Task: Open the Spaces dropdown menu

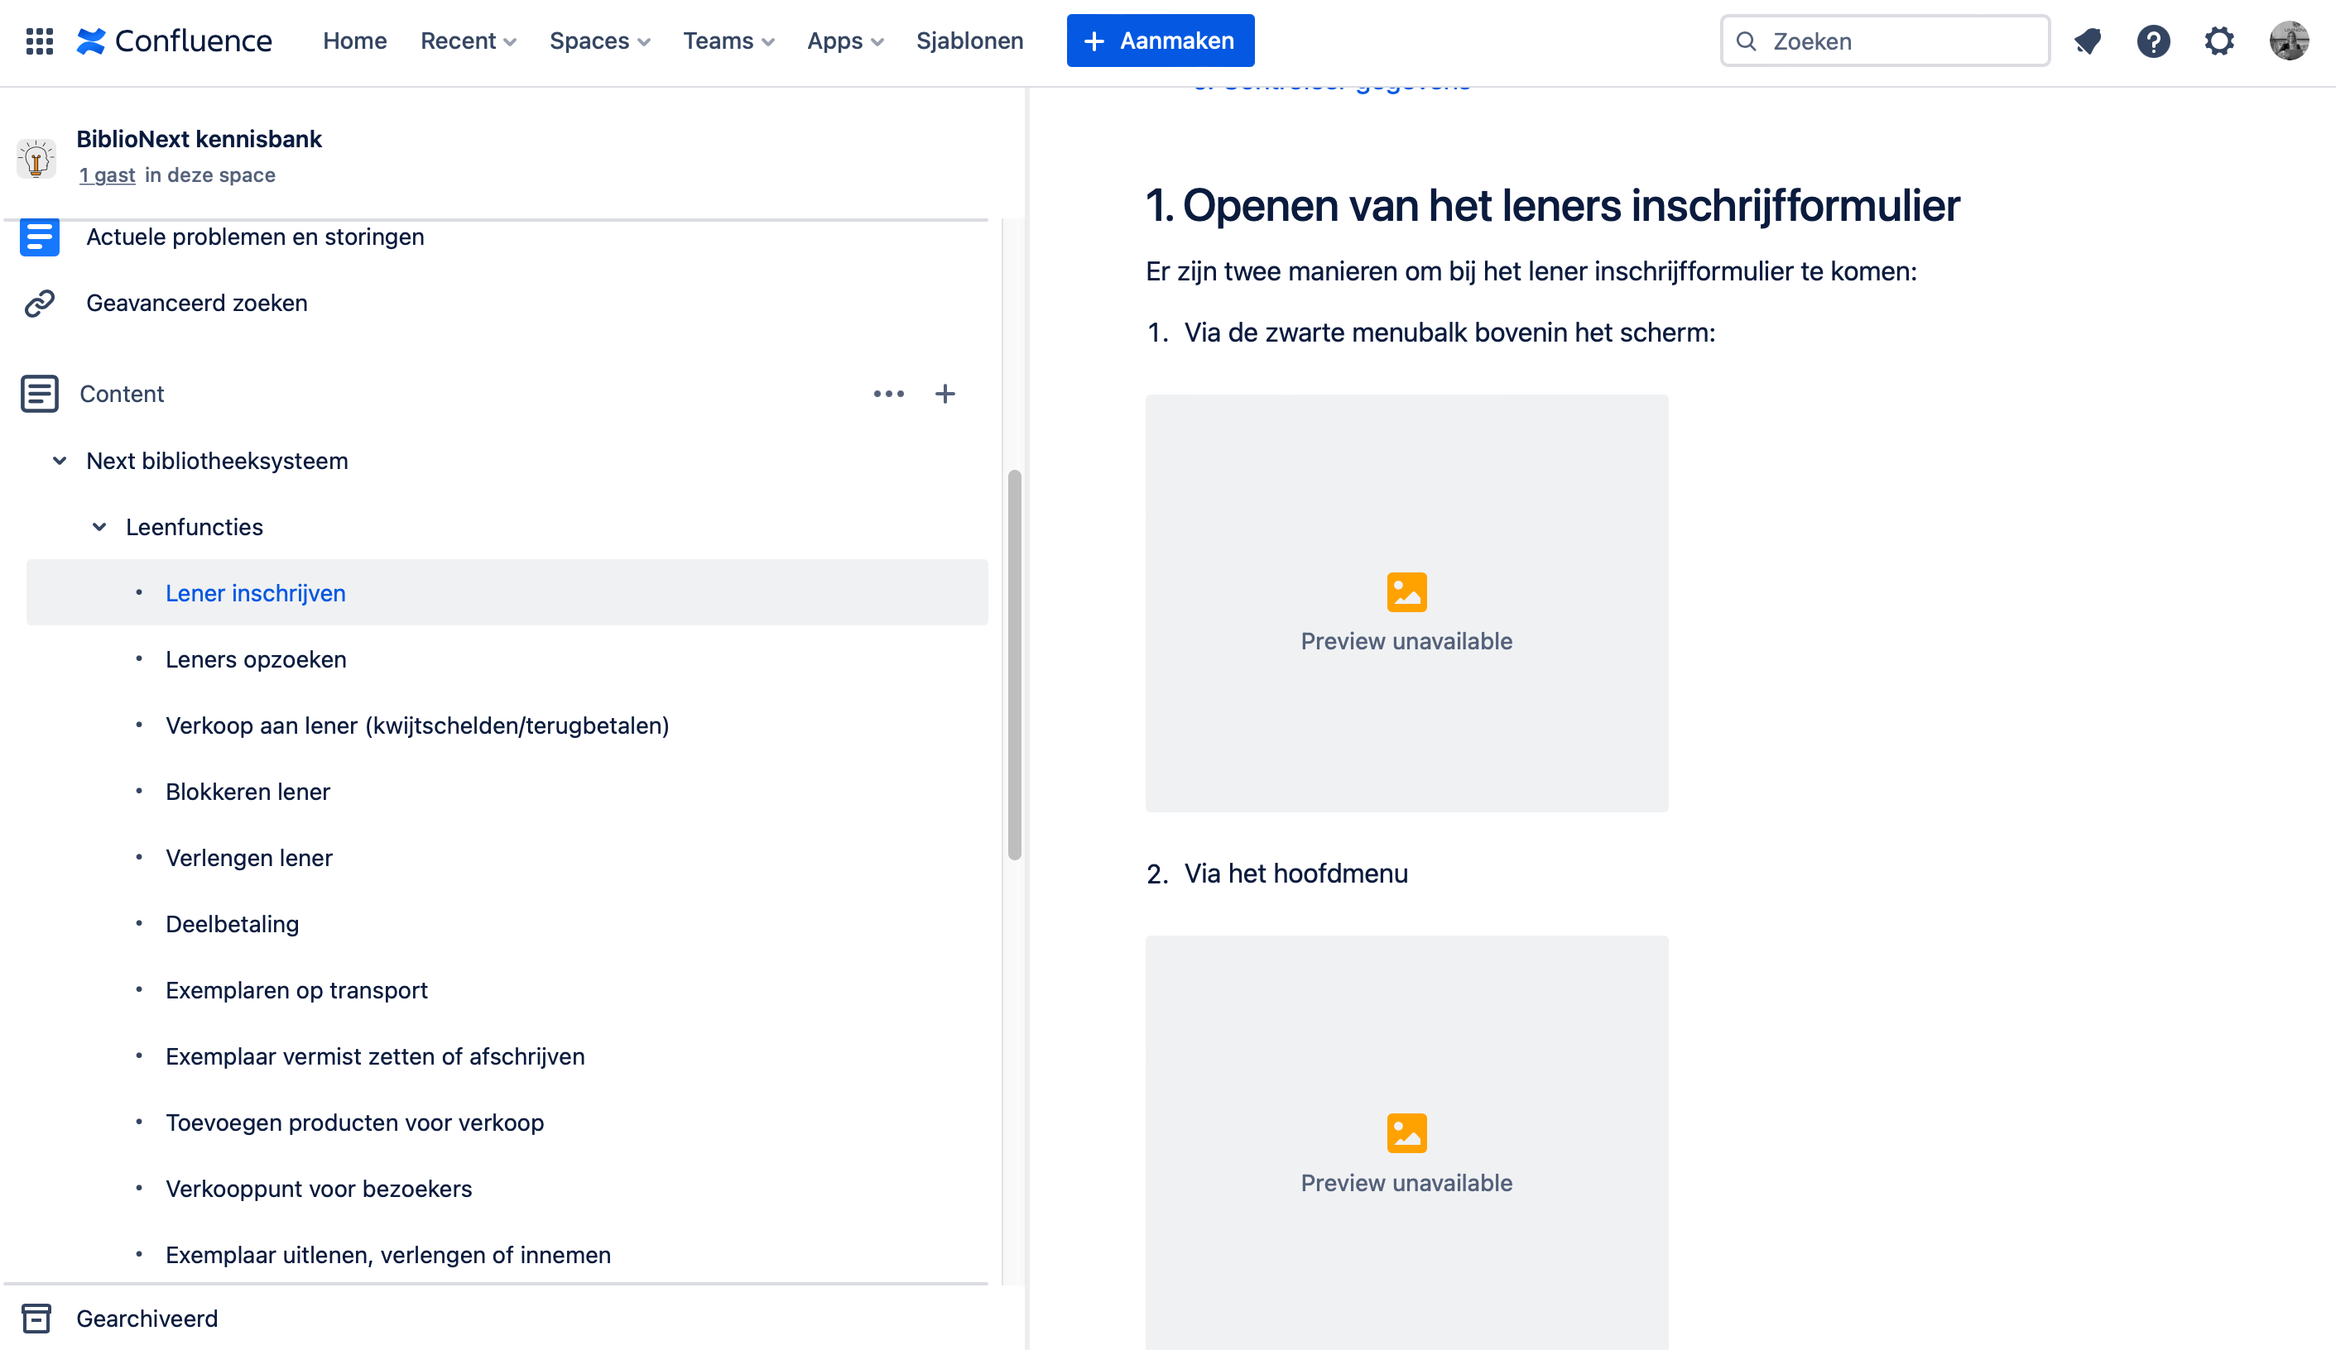Action: (600, 41)
